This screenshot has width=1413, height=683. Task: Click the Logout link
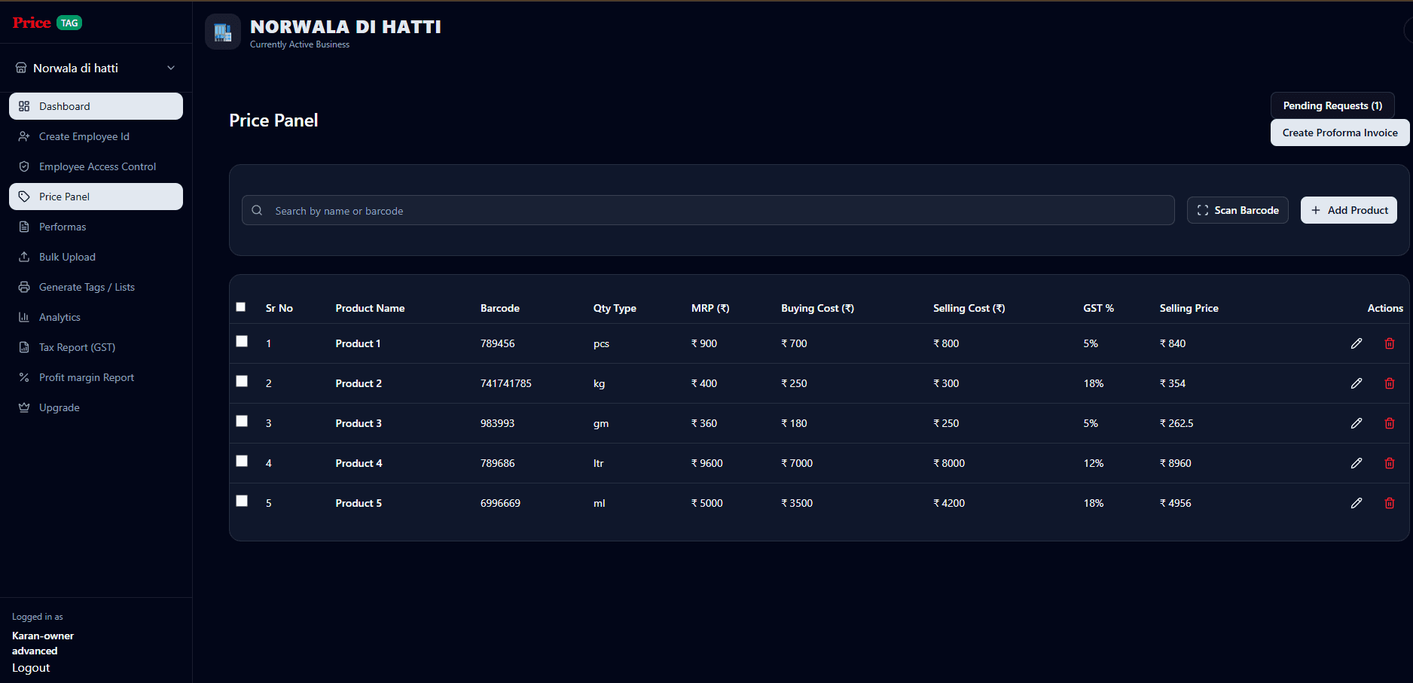click(x=31, y=667)
